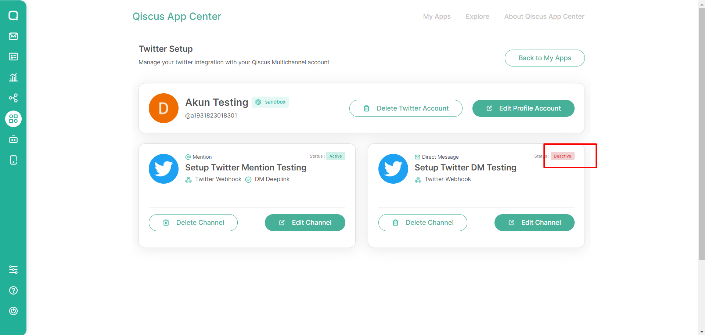
Task: Open the chat inbox sidebar icon
Action: (x=13, y=15)
